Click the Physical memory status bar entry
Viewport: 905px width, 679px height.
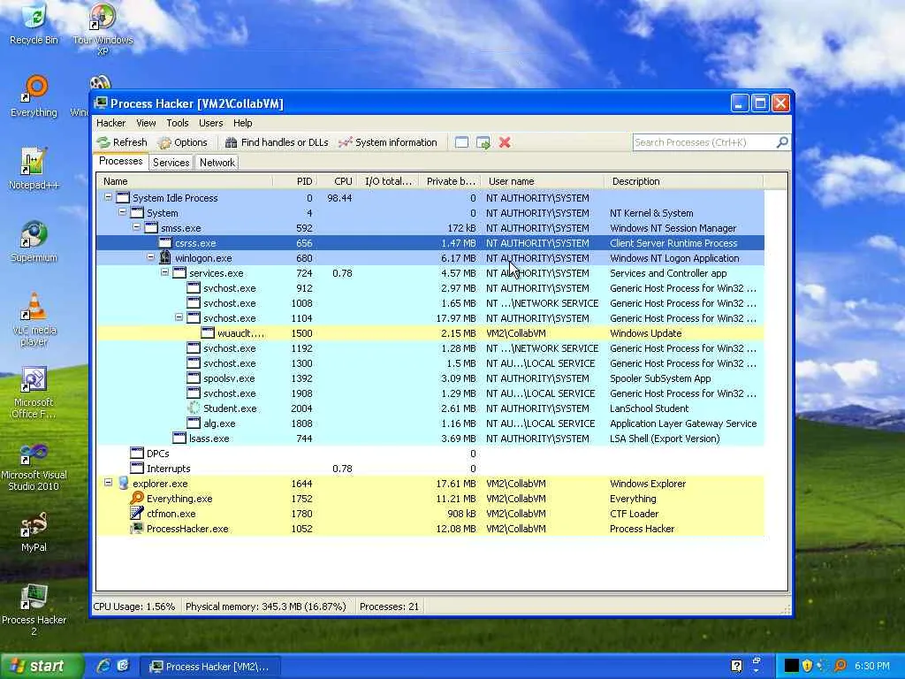pos(265,607)
